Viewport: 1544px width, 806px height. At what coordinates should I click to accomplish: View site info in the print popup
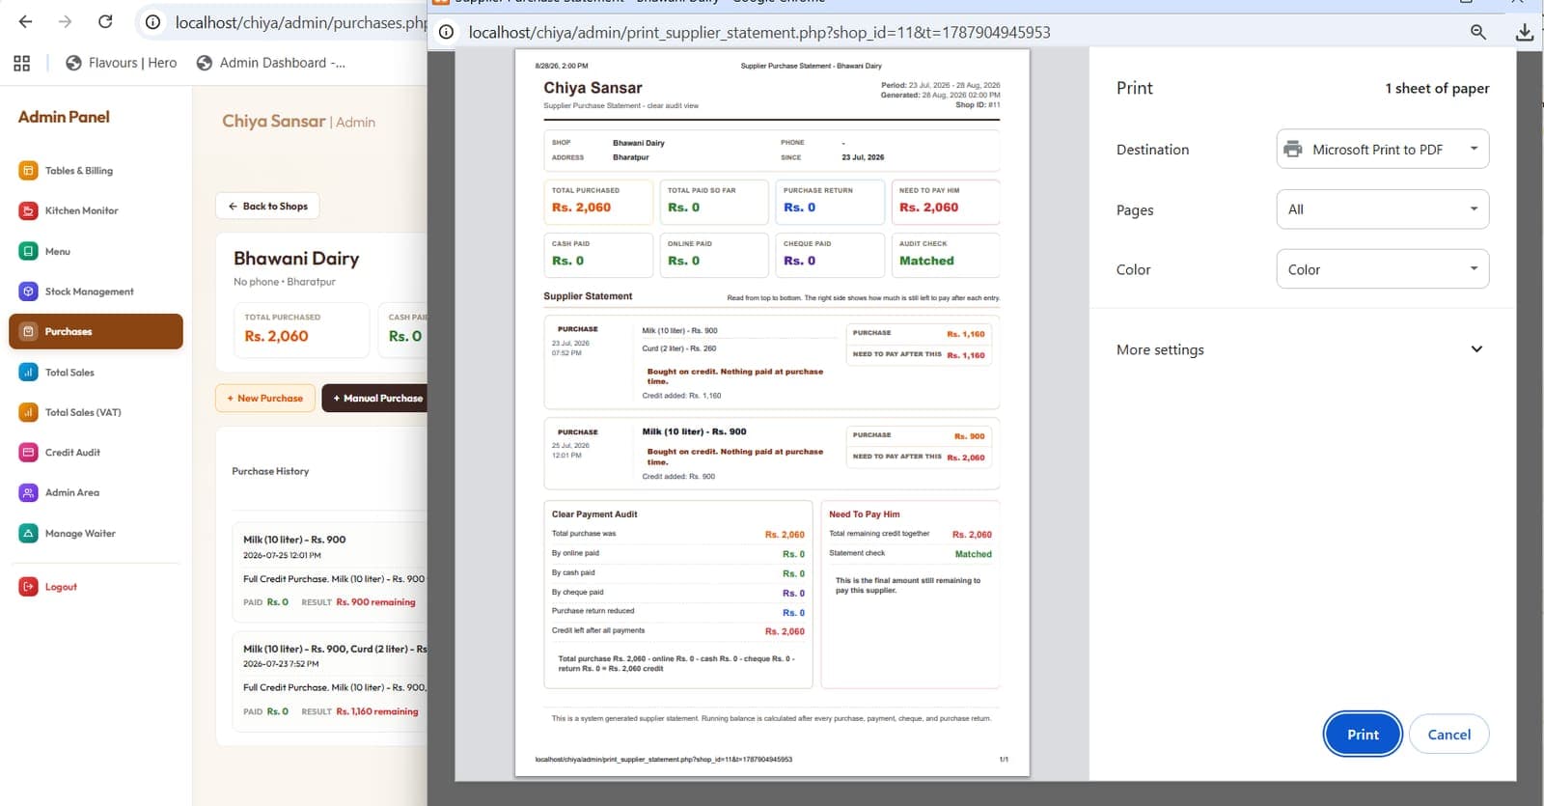click(446, 32)
